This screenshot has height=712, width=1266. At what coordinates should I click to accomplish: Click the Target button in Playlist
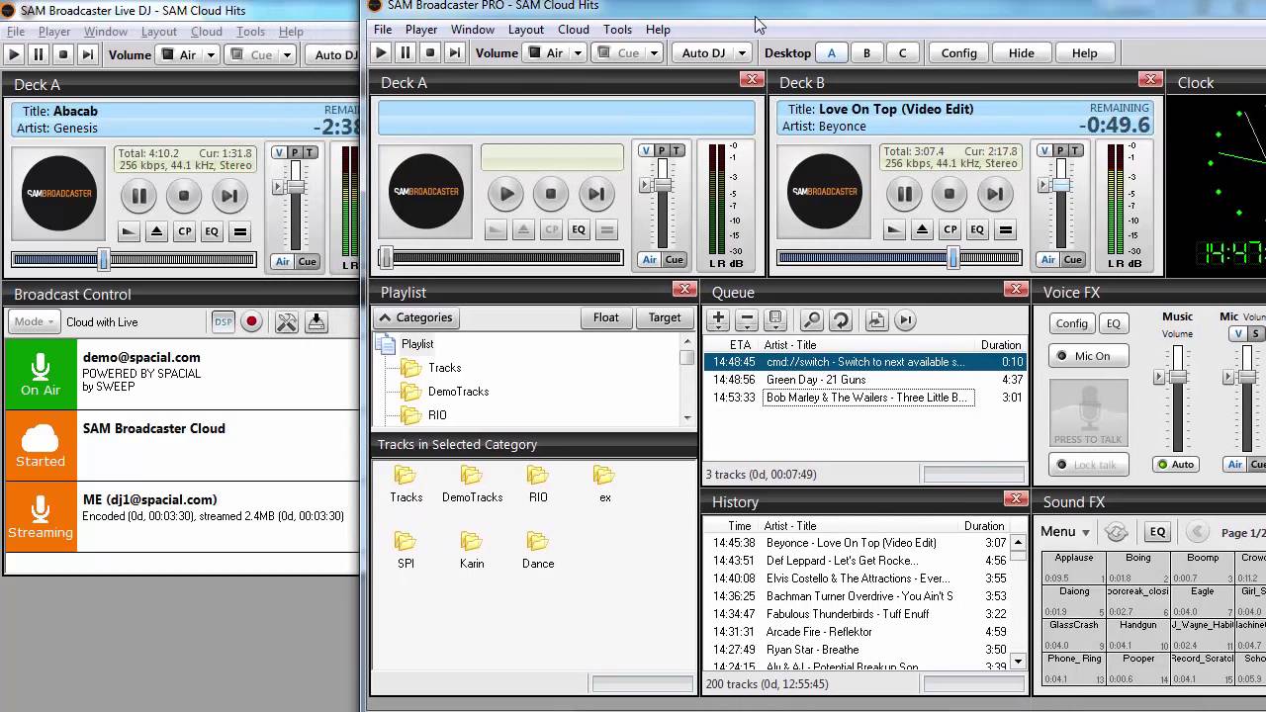[x=665, y=317]
